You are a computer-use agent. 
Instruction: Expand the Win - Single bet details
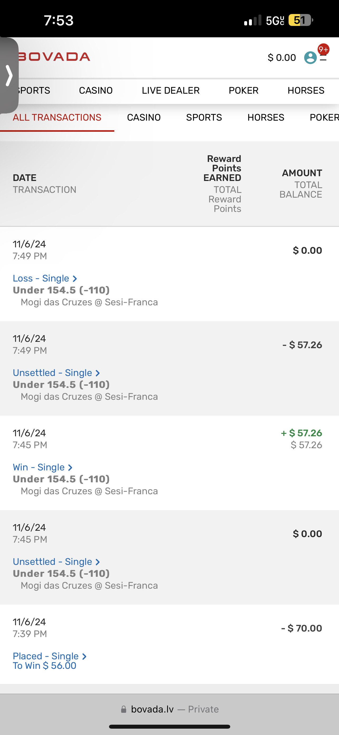point(43,467)
